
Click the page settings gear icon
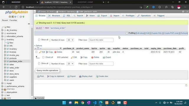[x=183, y=12]
